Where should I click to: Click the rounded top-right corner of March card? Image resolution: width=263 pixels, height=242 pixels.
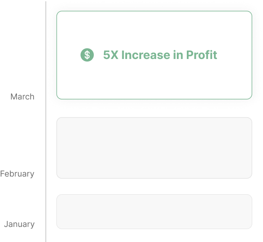(250, 13)
